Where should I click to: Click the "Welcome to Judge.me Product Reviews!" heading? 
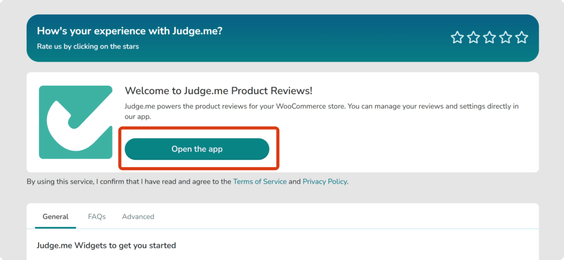[219, 91]
